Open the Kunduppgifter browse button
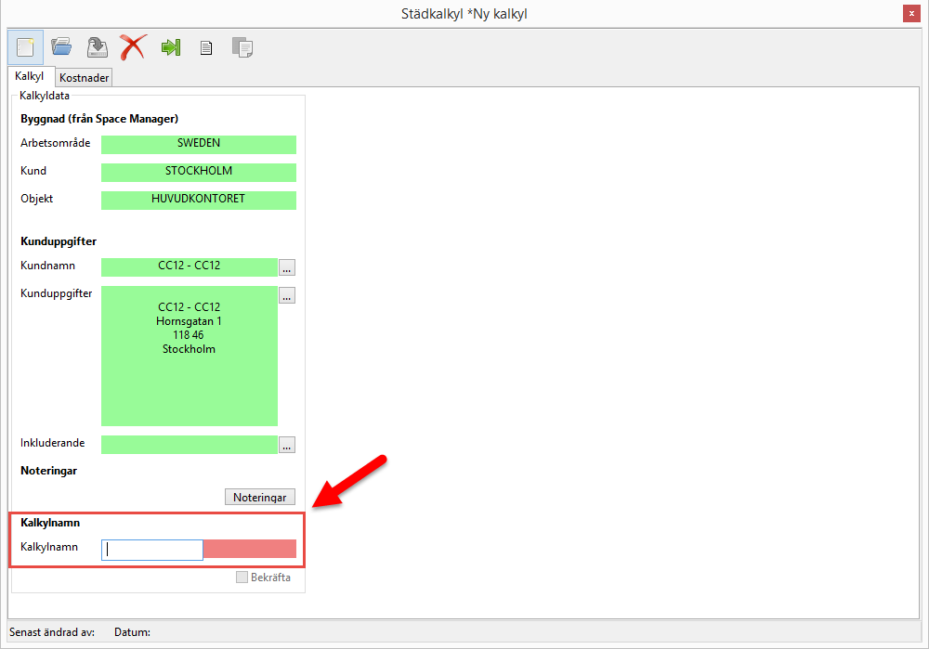929x649 pixels. pyautogui.click(x=287, y=295)
